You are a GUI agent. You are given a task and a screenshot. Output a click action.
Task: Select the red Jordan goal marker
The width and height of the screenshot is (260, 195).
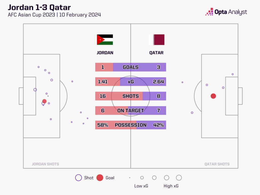pos(44,101)
